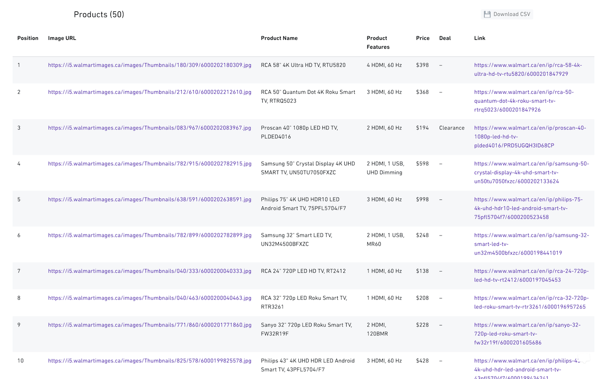Click the $208 price cell
Screen dimensions: 607x379
tap(422, 298)
